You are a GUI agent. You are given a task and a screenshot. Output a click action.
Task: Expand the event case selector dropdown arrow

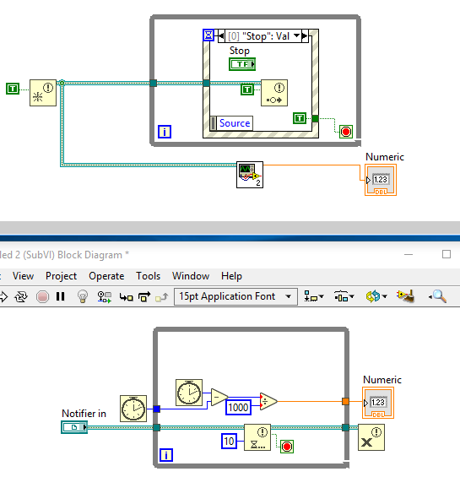pyautogui.click(x=296, y=35)
